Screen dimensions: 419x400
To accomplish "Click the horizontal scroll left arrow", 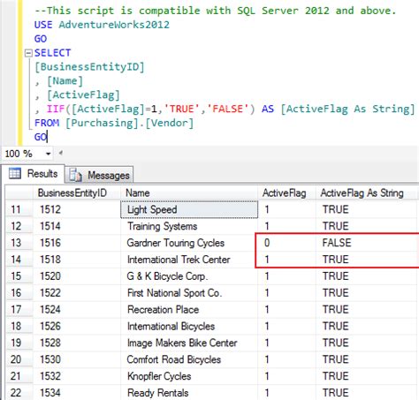I will pos(61,153).
